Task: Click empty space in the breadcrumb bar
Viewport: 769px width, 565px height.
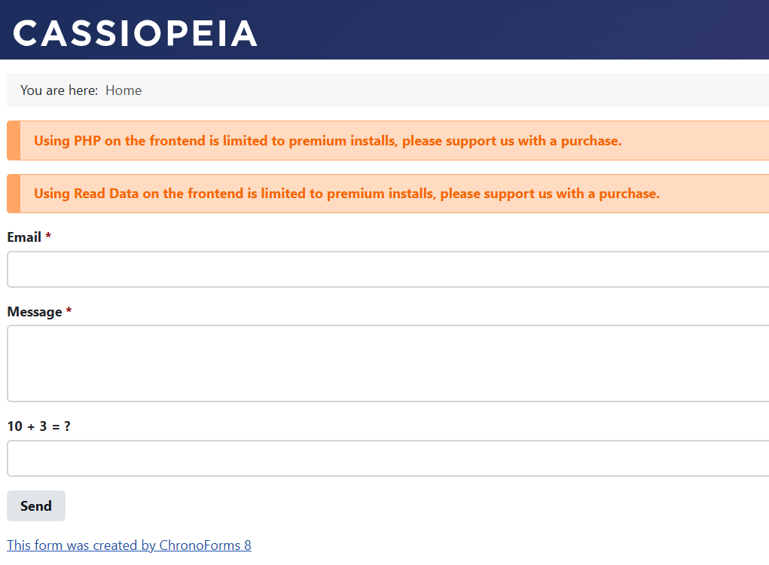Action: [452, 90]
